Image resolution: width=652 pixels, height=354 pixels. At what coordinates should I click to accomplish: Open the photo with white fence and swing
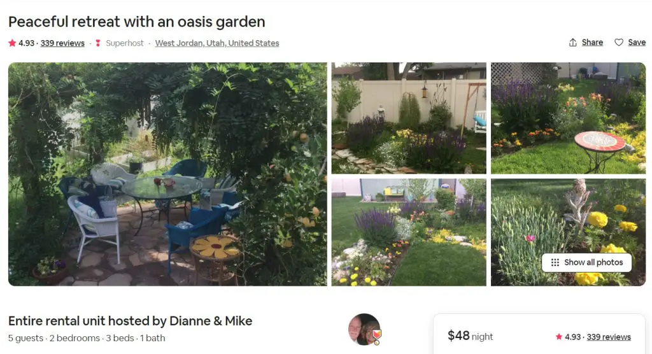click(409, 118)
